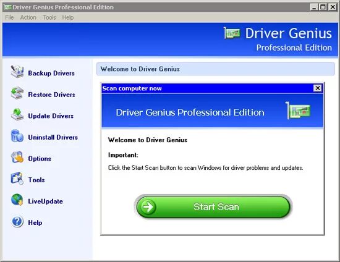
Task: Open the File menu
Action: tap(9, 17)
